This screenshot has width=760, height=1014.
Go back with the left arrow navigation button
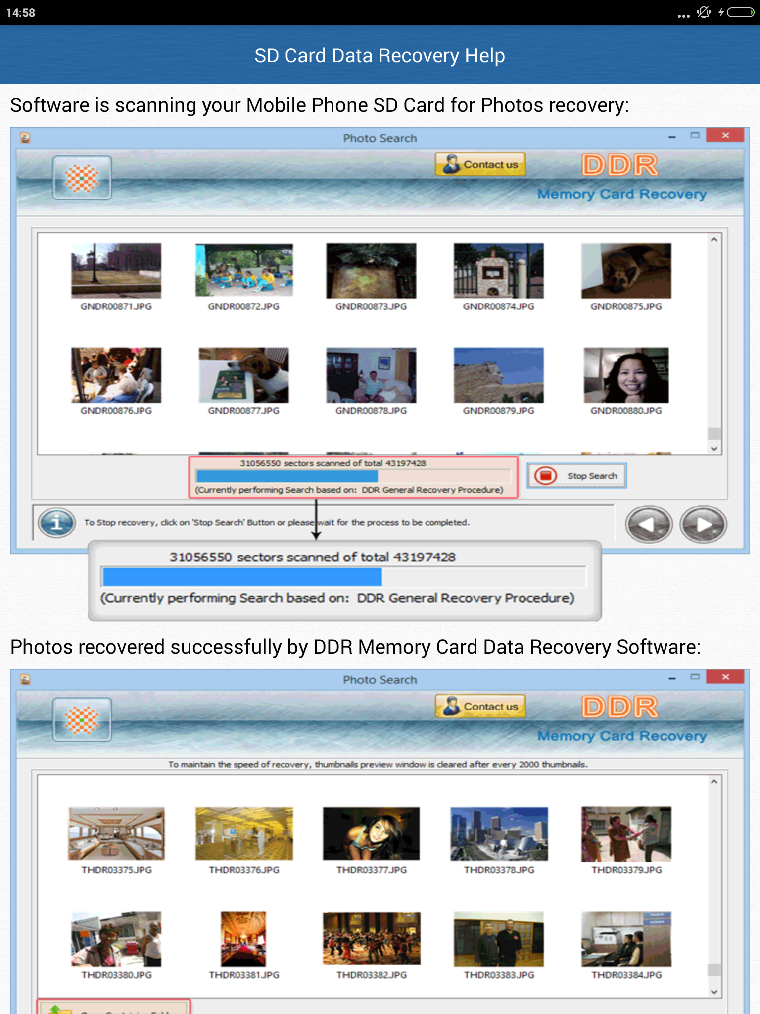[649, 524]
